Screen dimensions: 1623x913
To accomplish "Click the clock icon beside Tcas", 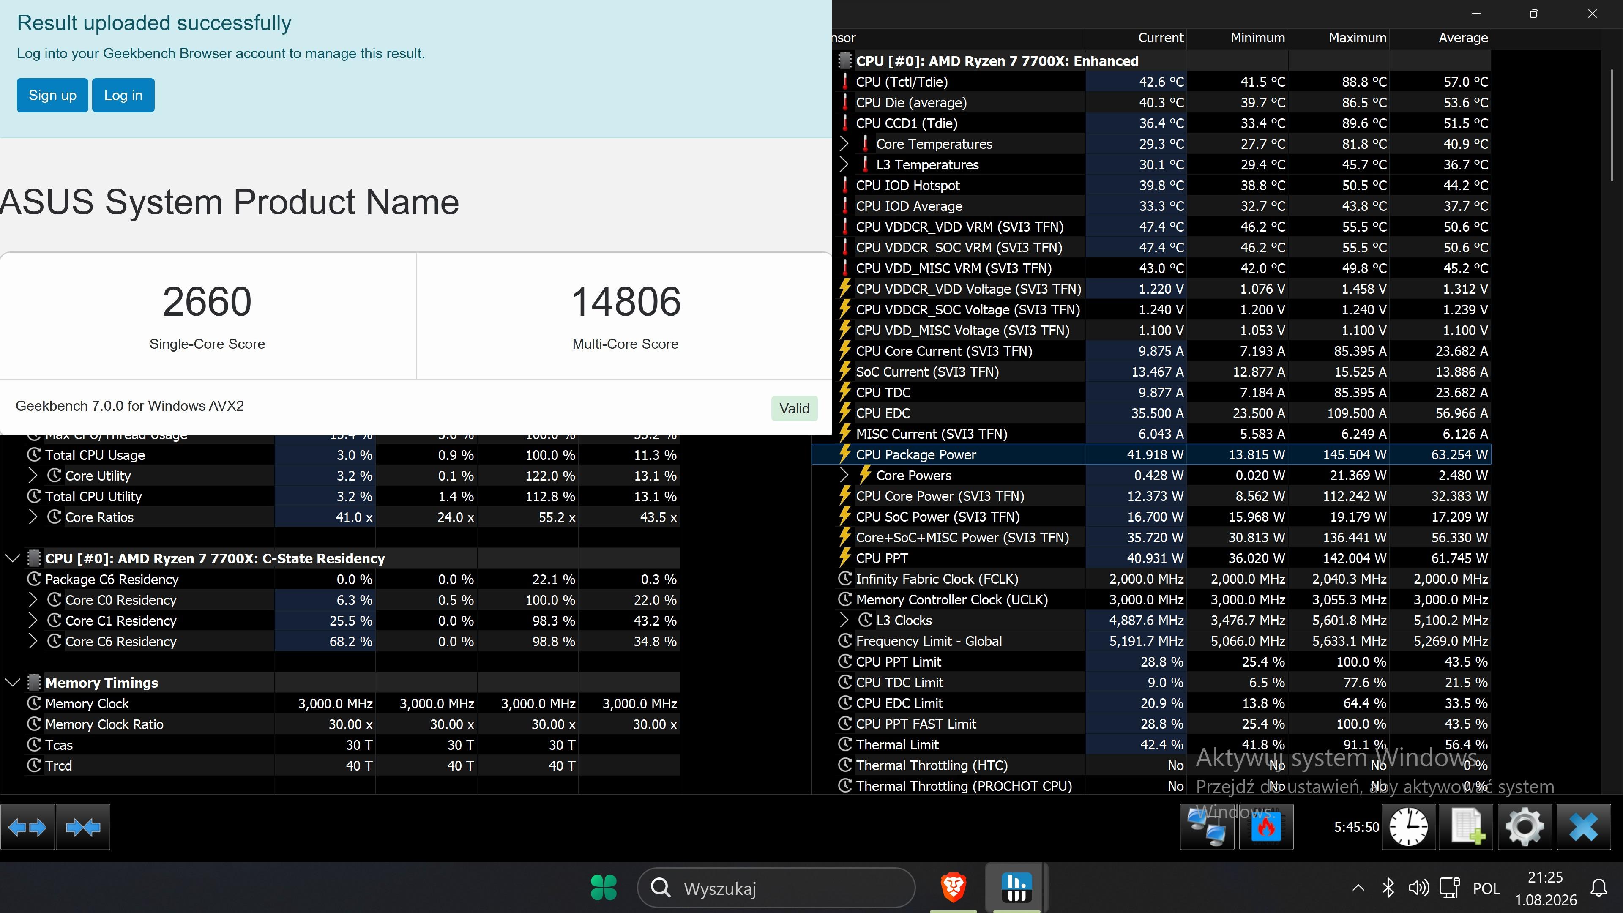I will pyautogui.click(x=34, y=745).
